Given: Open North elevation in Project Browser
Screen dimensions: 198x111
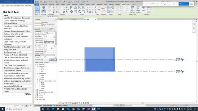Looking at the screenshot, I should click(43, 85).
